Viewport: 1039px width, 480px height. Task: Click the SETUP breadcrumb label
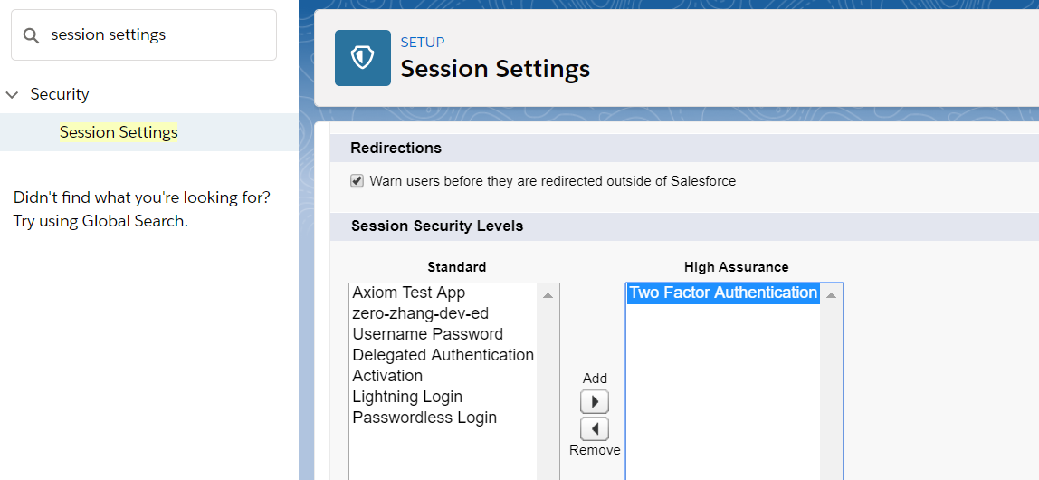(x=423, y=43)
